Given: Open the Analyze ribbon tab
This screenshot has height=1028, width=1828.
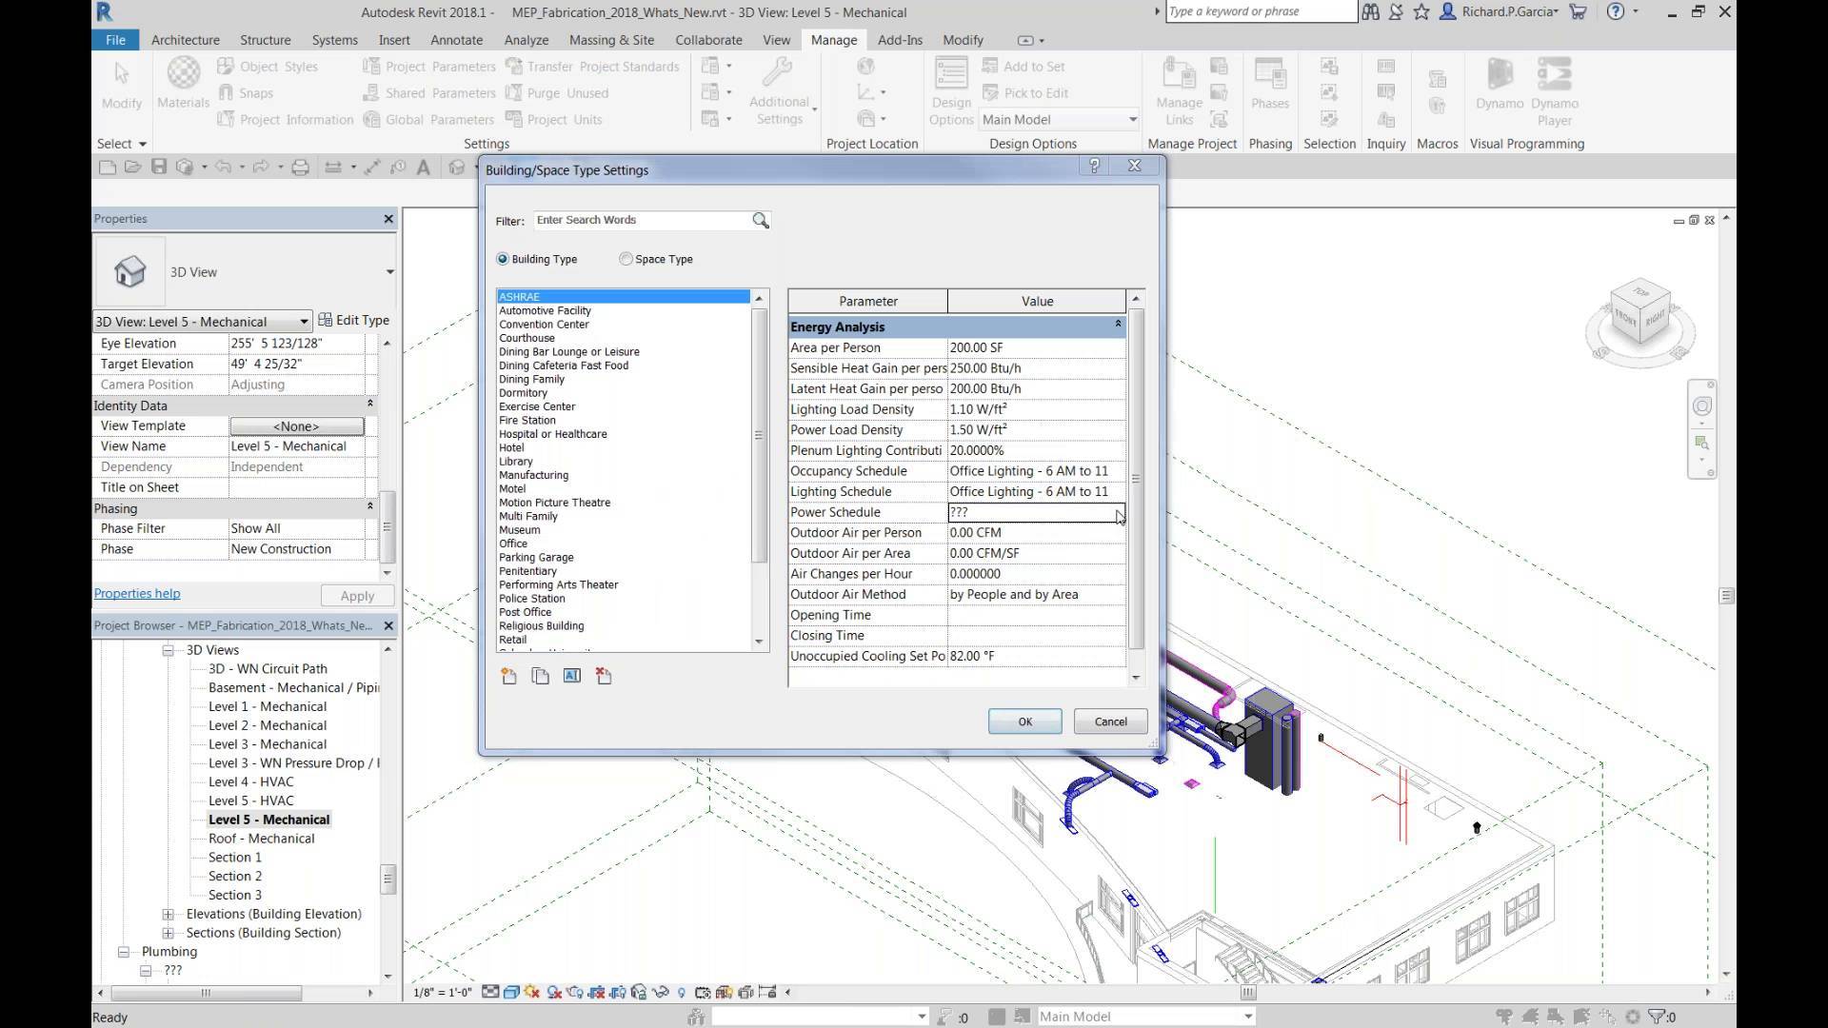Looking at the screenshot, I should click(x=526, y=40).
